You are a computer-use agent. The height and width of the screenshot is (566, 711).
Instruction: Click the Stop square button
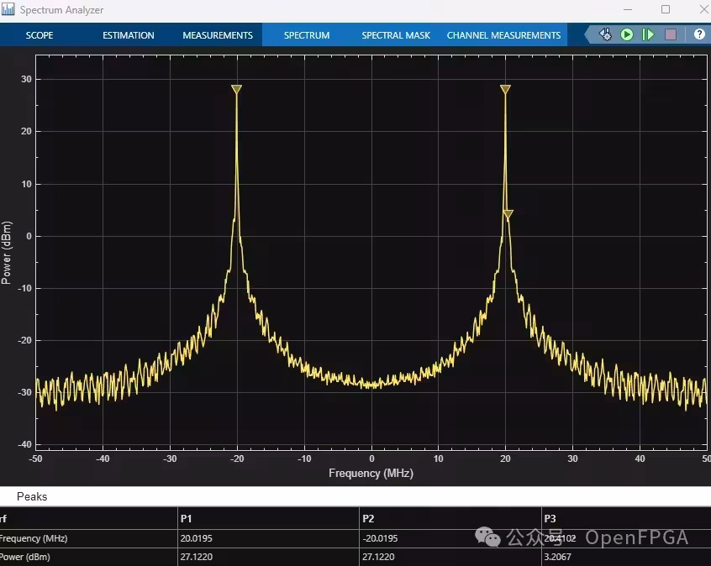[671, 34]
